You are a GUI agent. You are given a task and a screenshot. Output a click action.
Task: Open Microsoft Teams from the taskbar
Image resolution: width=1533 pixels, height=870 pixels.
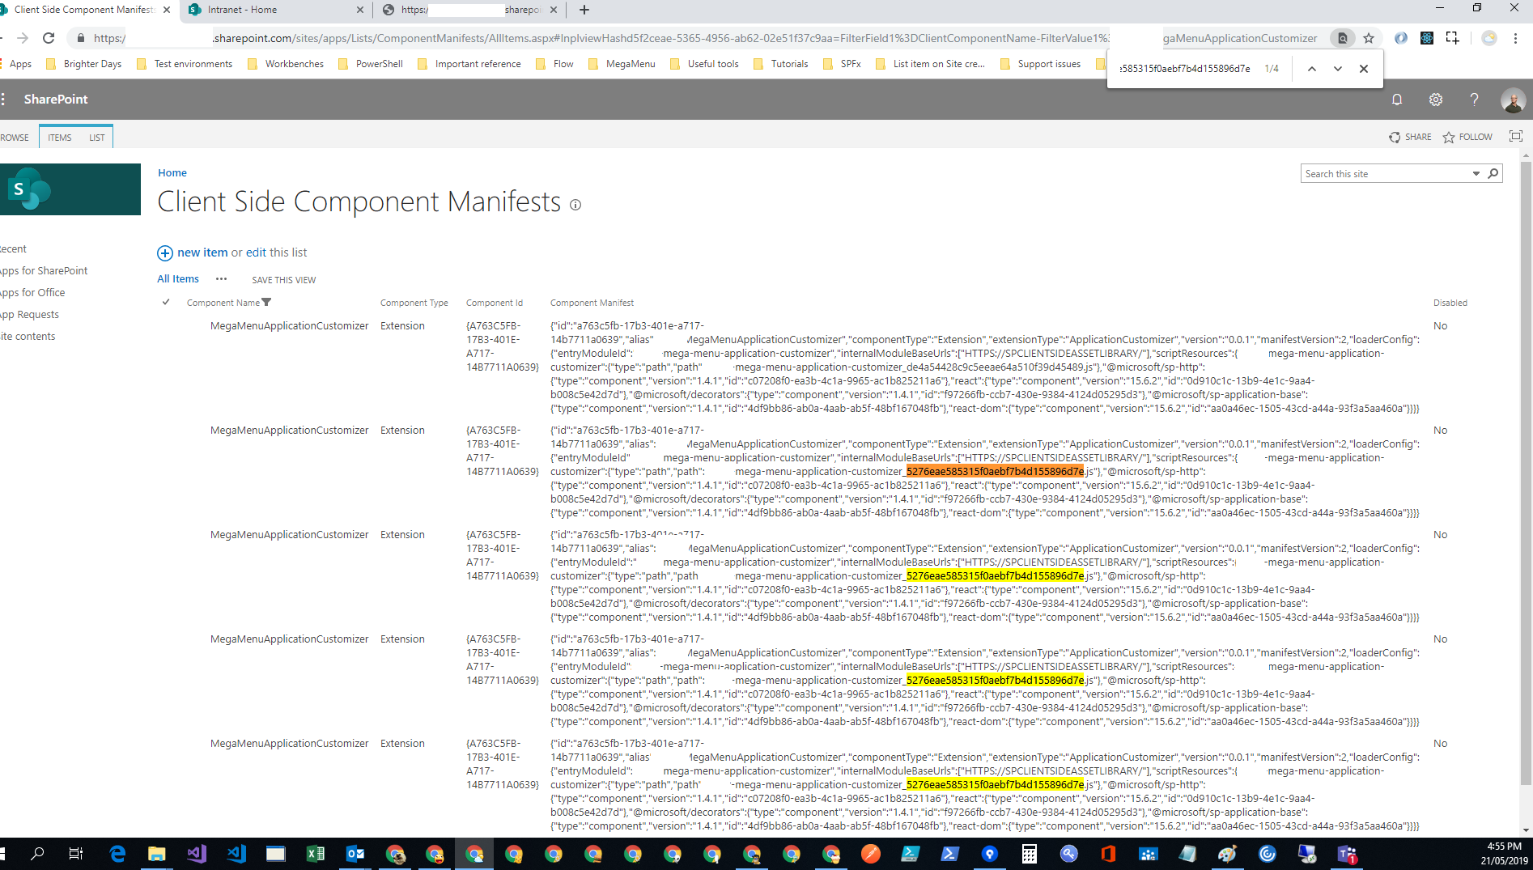[1347, 854]
